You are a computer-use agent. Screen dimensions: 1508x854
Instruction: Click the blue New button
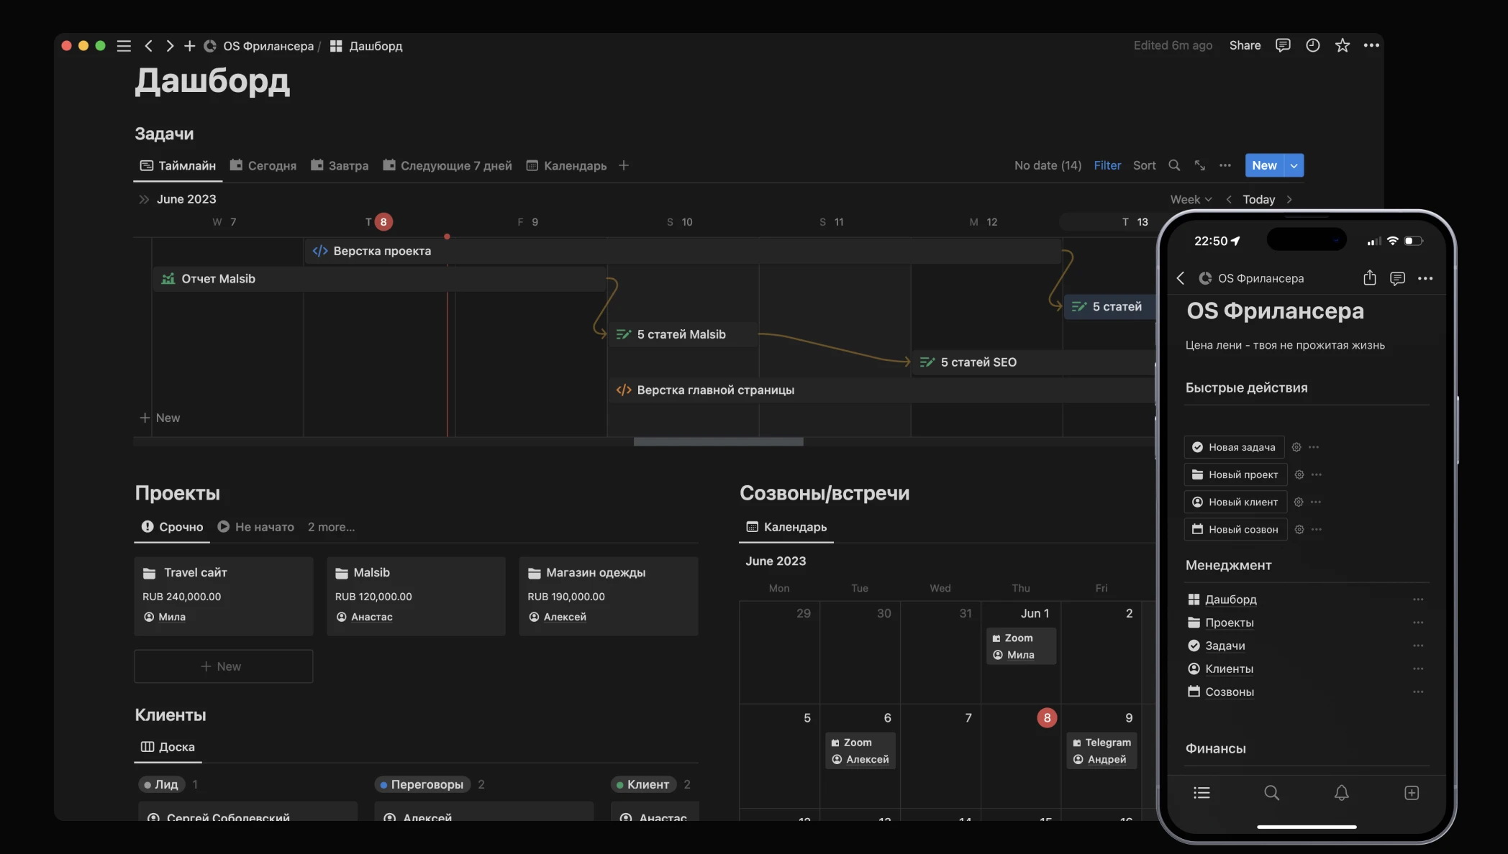tap(1264, 165)
